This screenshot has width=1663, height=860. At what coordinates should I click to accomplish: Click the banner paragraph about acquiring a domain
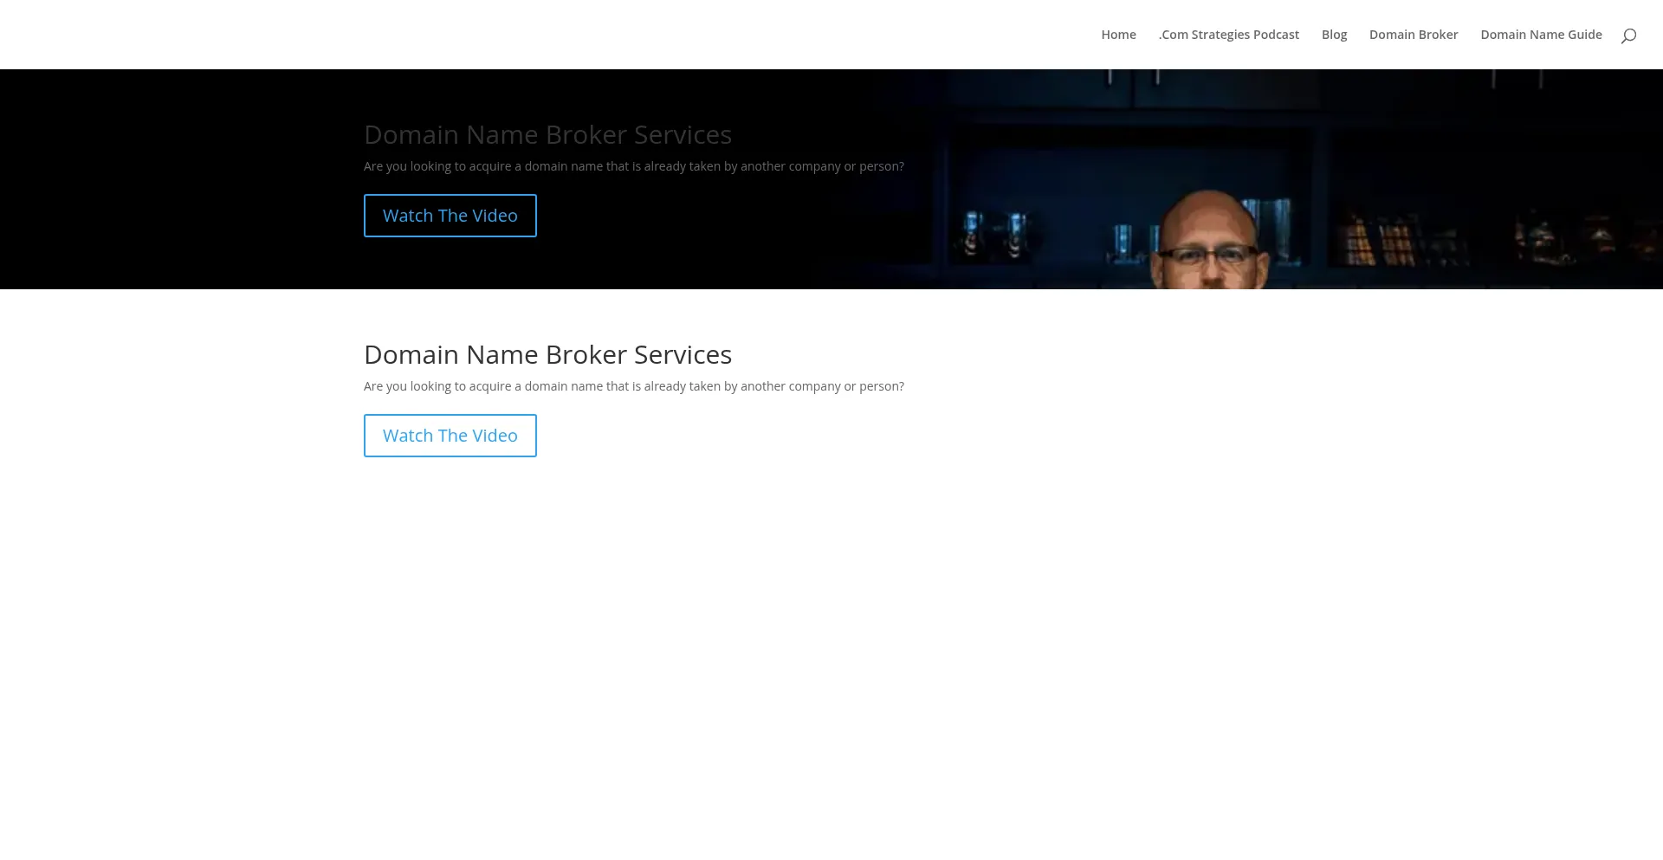pyautogui.click(x=633, y=166)
